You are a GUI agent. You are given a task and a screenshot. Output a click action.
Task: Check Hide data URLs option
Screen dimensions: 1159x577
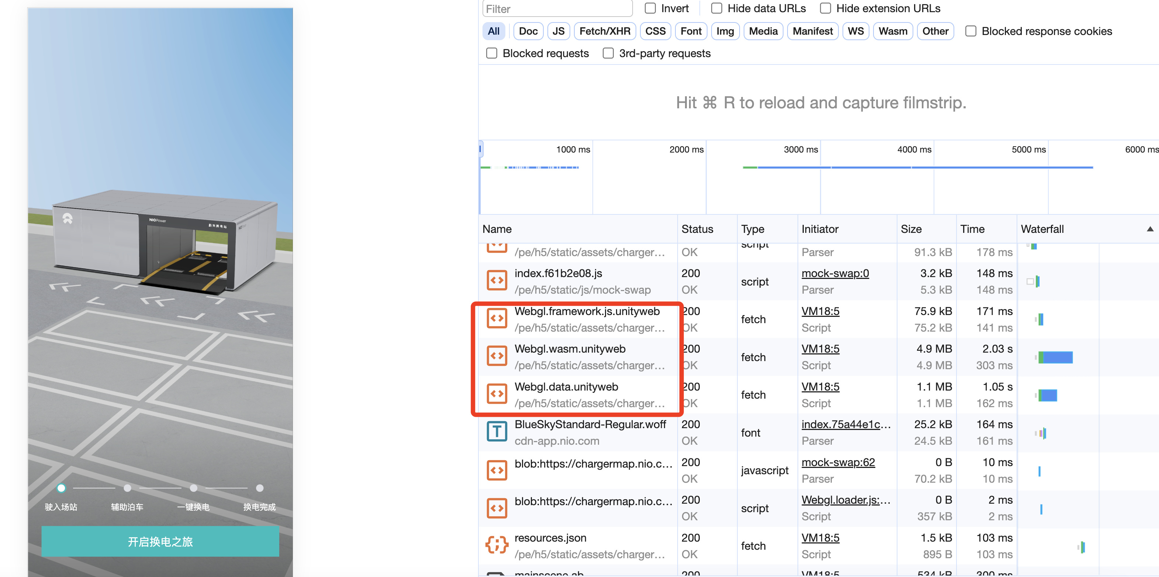click(716, 8)
